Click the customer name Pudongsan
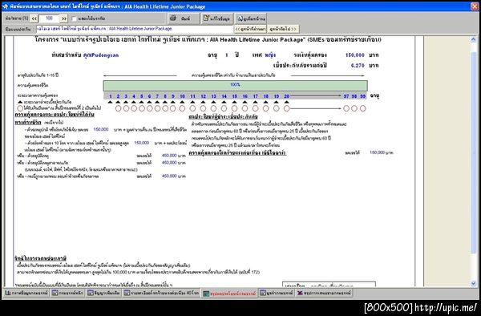Screen dimensions: 481x316 click(x=101, y=55)
